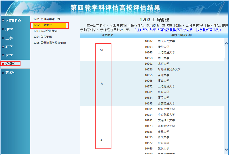Click the 评估结果 column header
Screen dimensions: 231x155
coord(107,35)
